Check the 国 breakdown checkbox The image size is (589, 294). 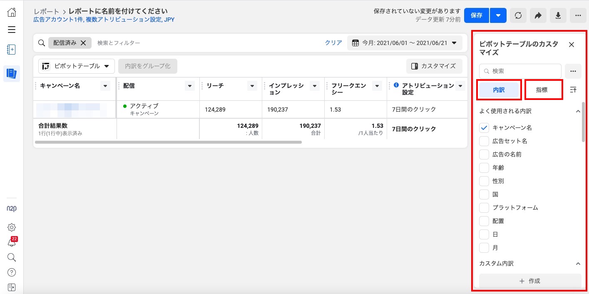click(x=484, y=194)
